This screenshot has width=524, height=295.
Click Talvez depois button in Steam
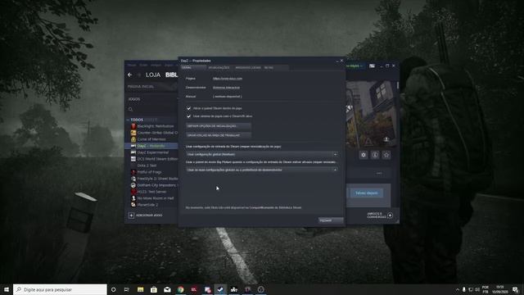[x=367, y=193]
